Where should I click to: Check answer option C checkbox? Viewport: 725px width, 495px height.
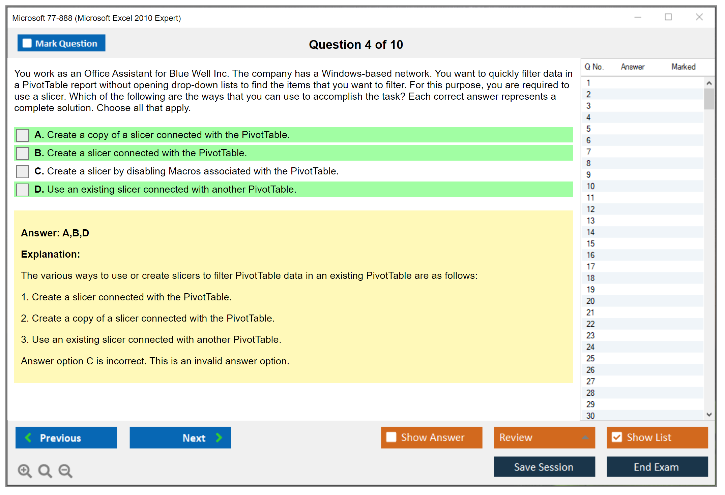[23, 171]
